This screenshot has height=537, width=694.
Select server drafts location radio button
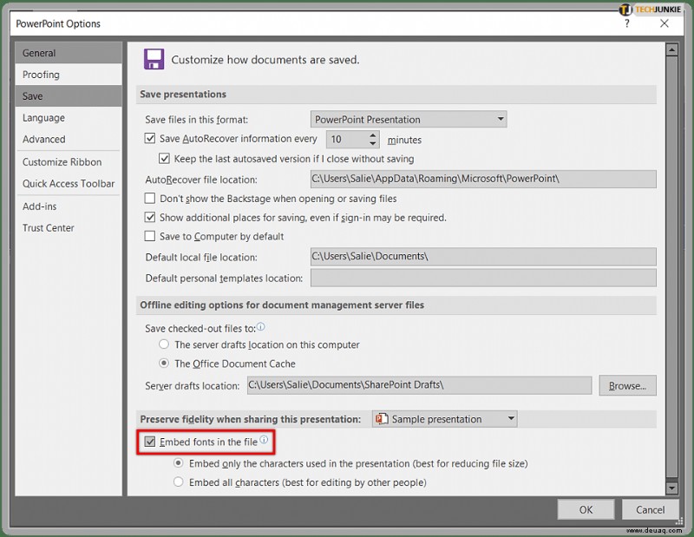pos(164,344)
